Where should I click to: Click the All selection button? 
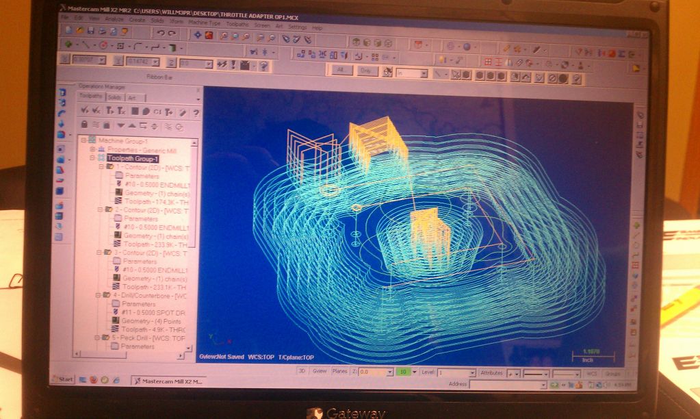[341, 70]
